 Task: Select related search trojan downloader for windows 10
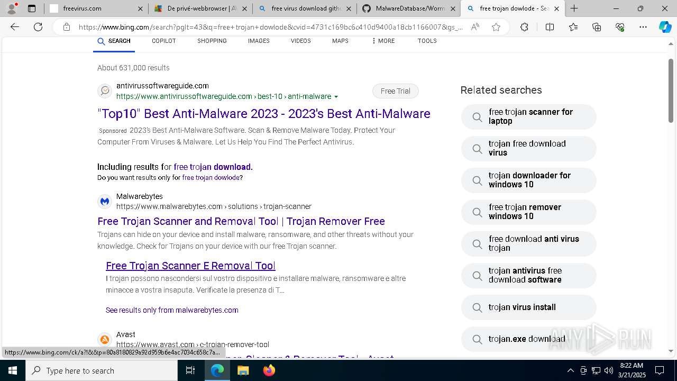tap(529, 180)
